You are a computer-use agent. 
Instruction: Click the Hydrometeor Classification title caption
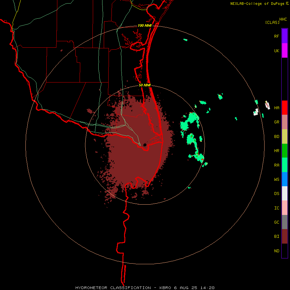click(145, 288)
